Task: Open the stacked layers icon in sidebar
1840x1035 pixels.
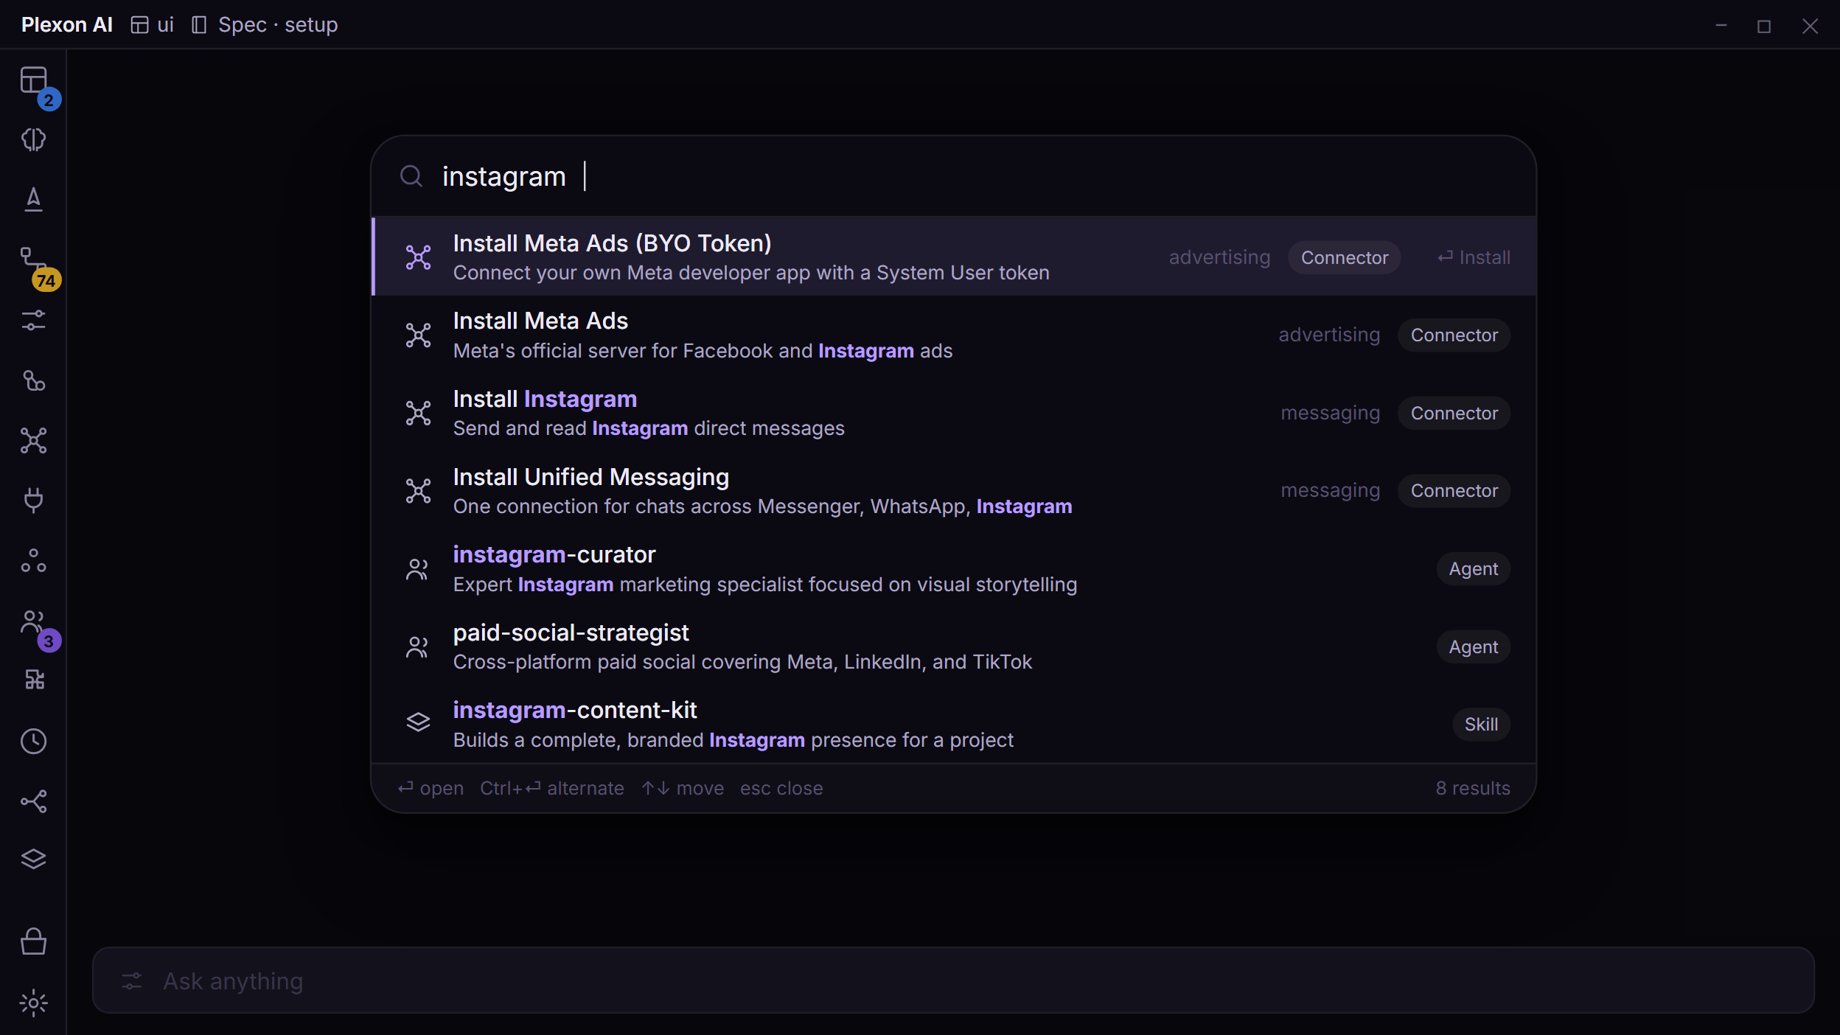Action: tap(34, 859)
